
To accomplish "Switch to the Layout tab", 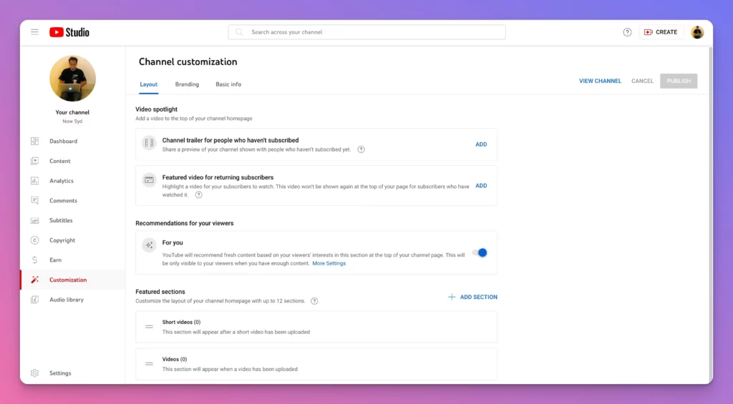I will click(x=149, y=84).
